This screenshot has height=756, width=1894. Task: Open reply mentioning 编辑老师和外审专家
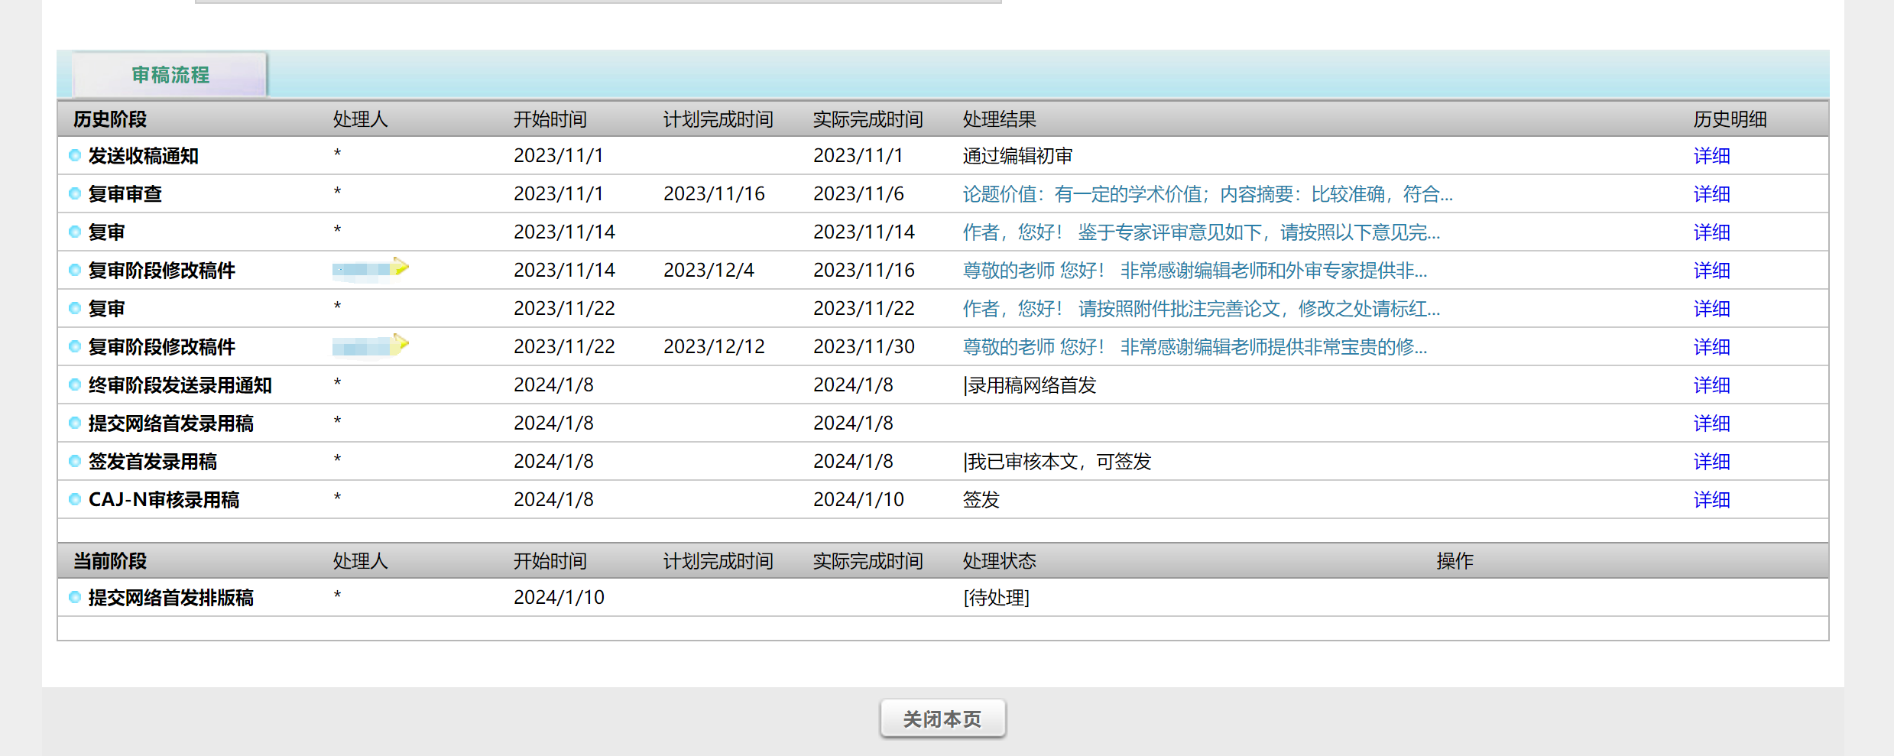1194,271
